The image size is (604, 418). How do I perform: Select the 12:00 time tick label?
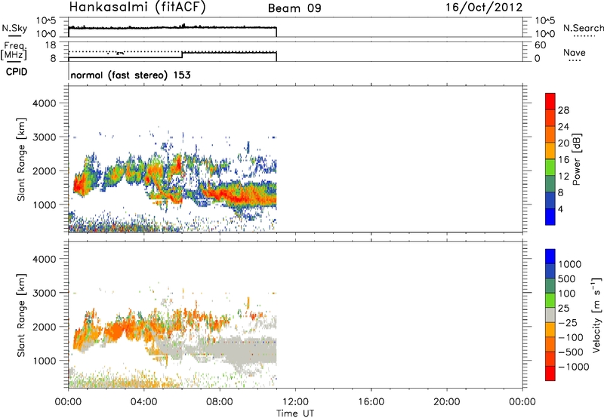(295, 402)
